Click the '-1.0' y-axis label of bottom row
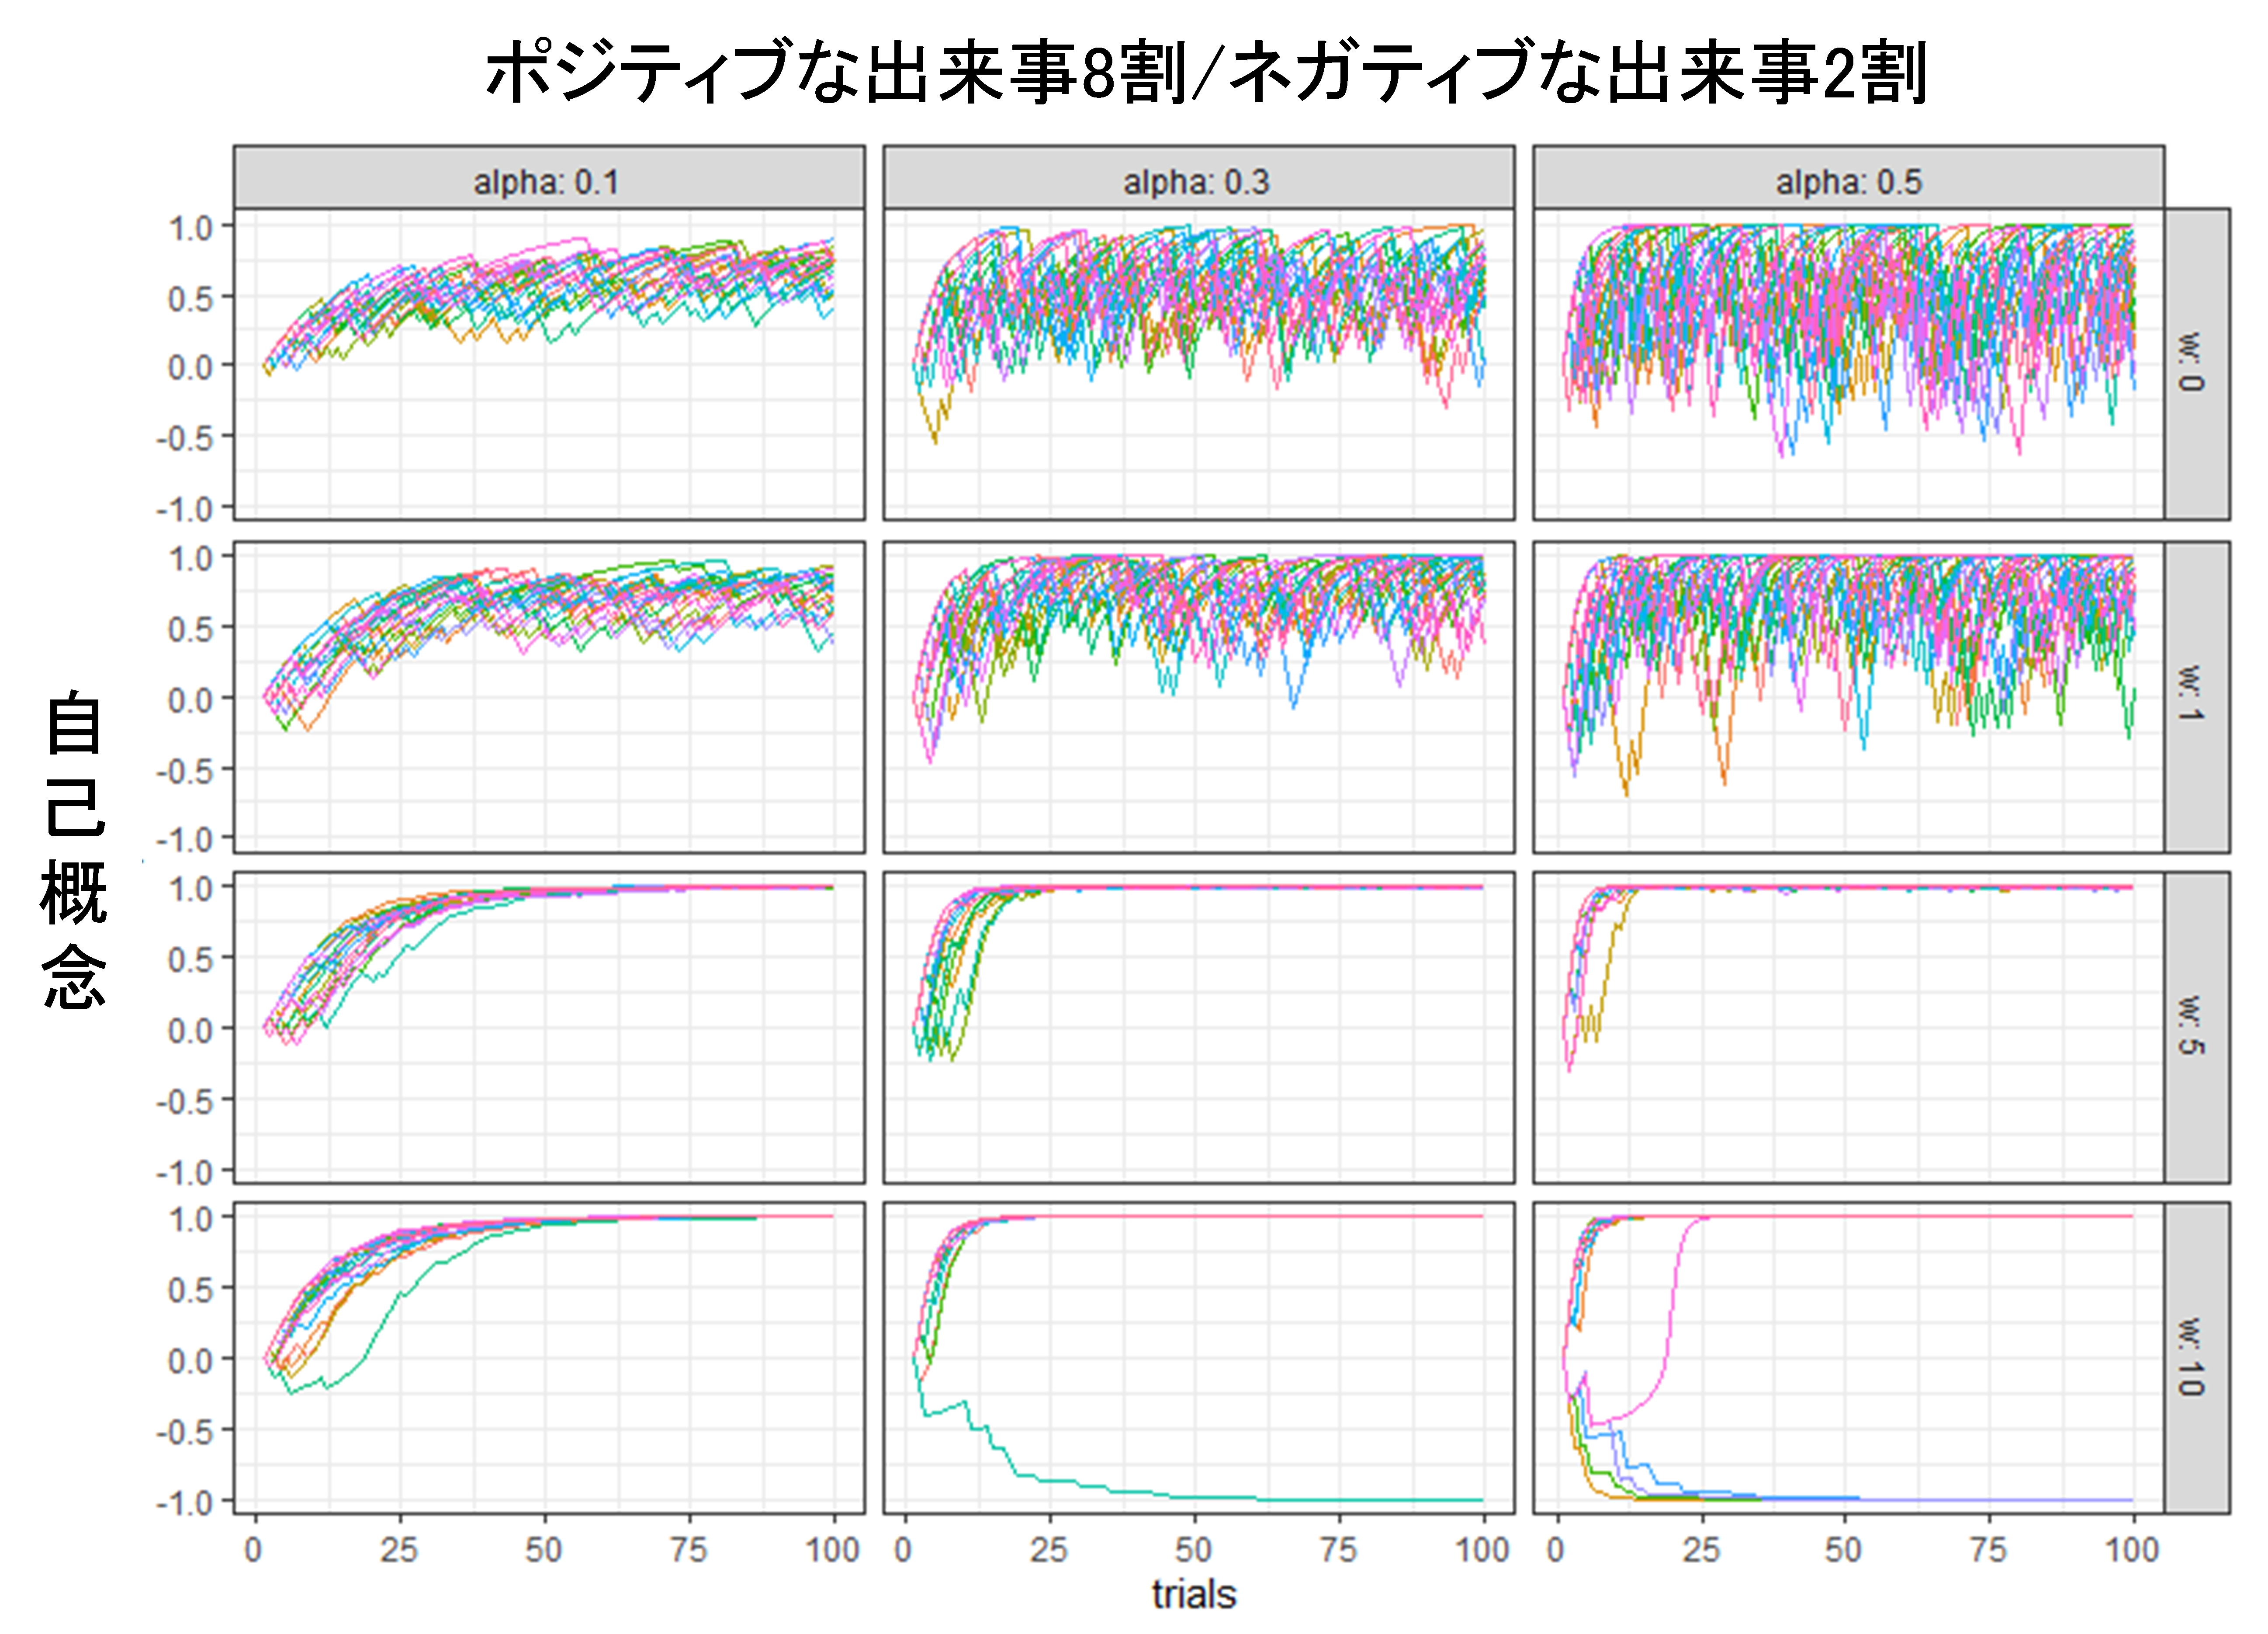This screenshot has width=2268, height=1634. click(185, 1503)
